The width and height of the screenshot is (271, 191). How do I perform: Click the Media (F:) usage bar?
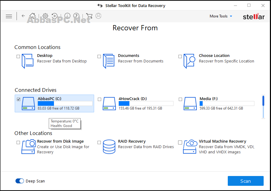click(227, 103)
